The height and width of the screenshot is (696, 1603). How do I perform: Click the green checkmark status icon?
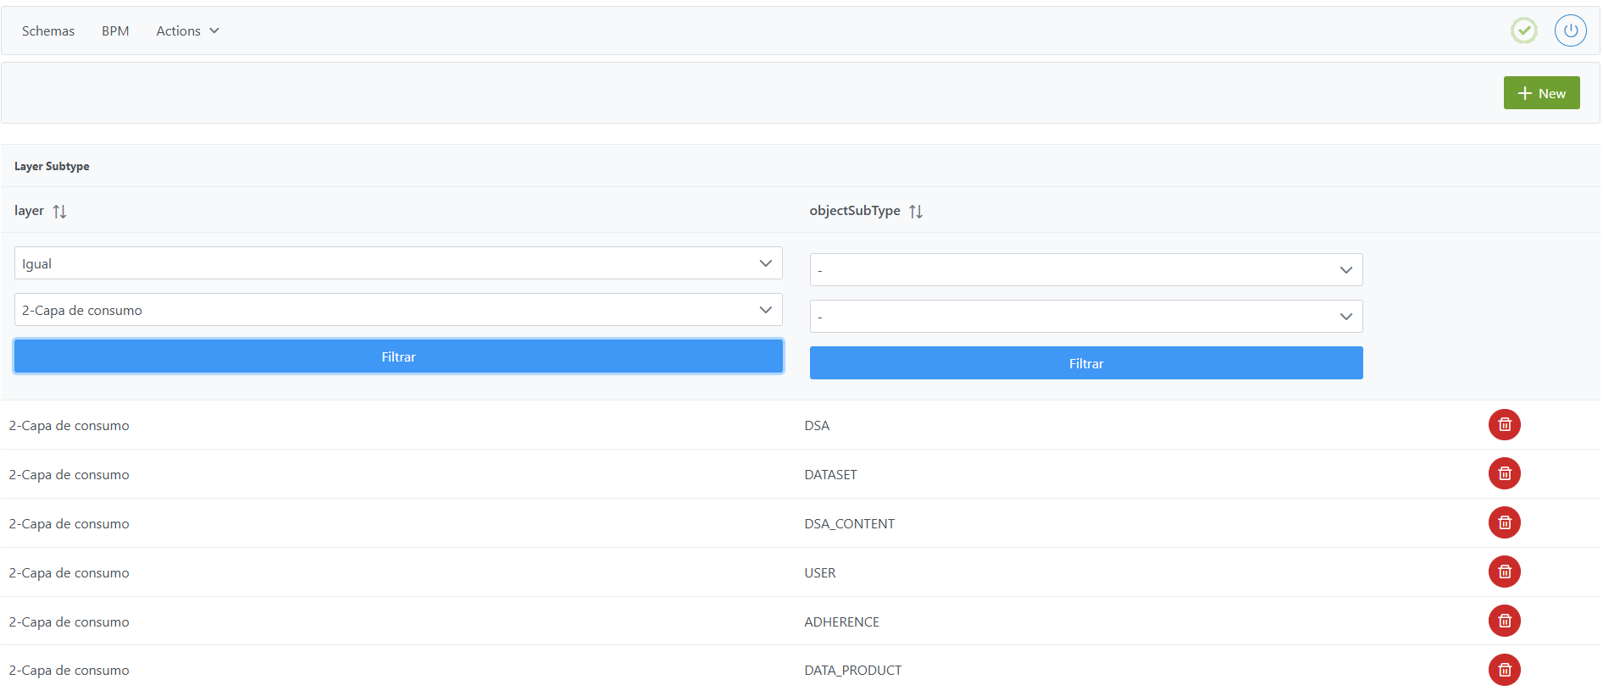tap(1523, 31)
